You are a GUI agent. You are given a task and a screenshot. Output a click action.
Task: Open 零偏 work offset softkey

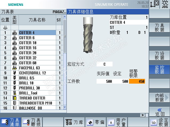(x=96, y=122)
